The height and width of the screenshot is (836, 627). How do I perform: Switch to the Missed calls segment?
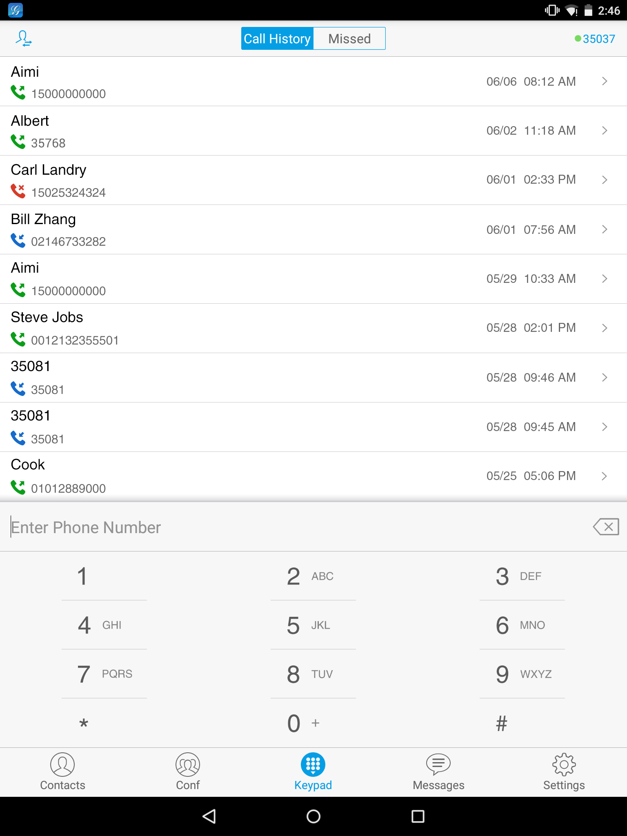pyautogui.click(x=349, y=39)
